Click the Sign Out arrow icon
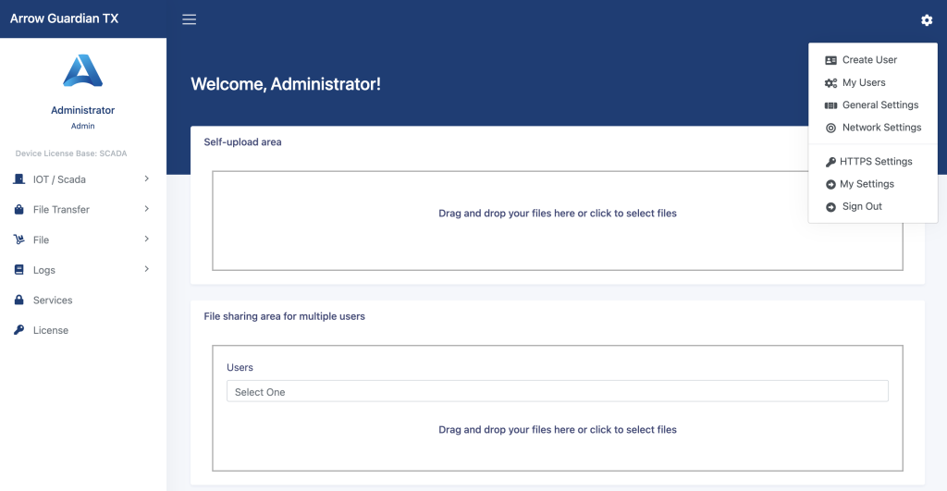The image size is (947, 491). 831,207
